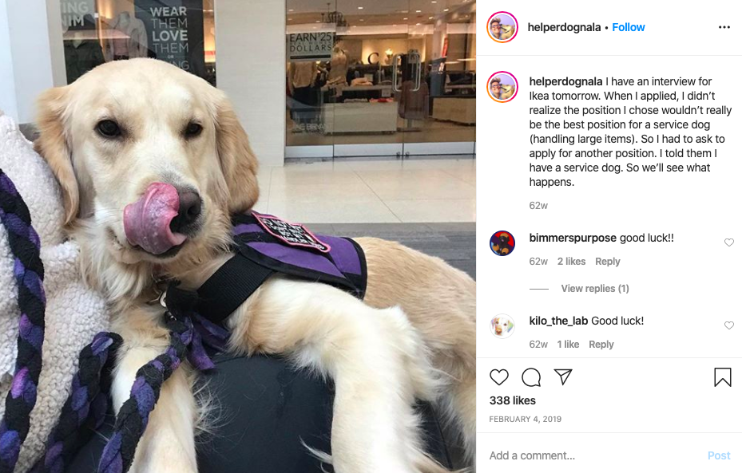Share the post via paper plane icon
This screenshot has height=473, width=742.
click(x=563, y=376)
